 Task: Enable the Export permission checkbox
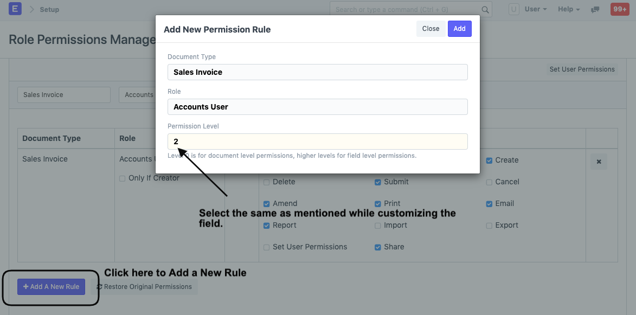pos(489,226)
